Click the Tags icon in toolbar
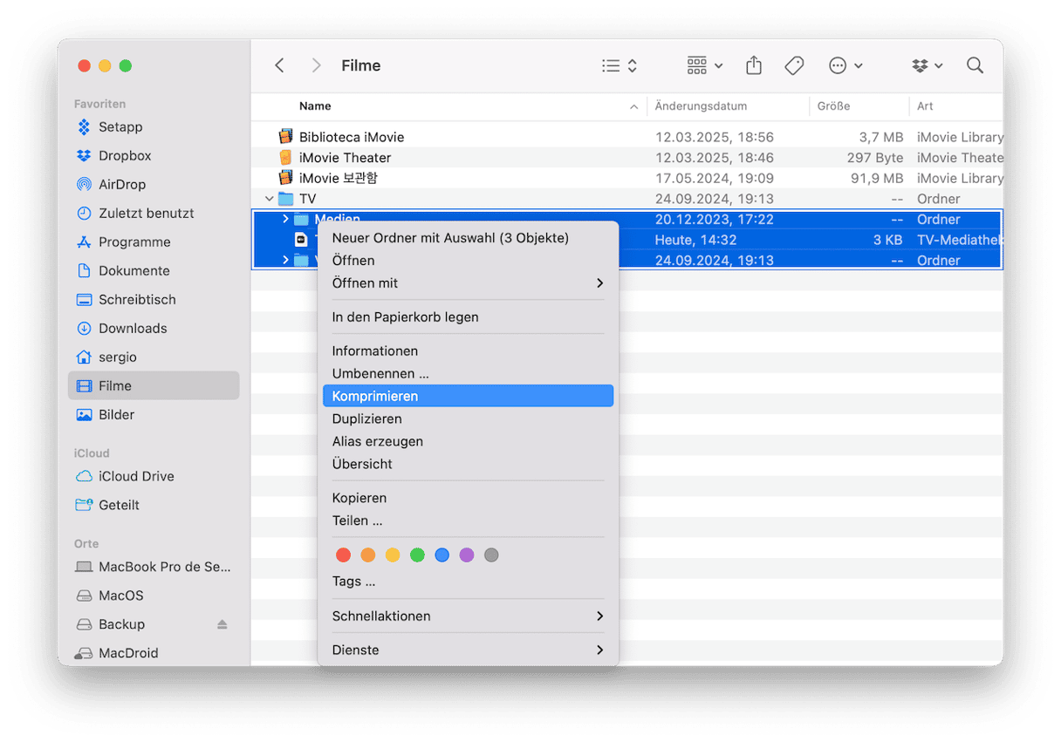The height and width of the screenshot is (742, 1061). [794, 66]
